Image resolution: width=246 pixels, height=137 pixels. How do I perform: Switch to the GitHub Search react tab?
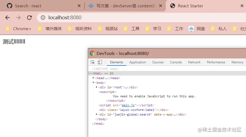42,6
